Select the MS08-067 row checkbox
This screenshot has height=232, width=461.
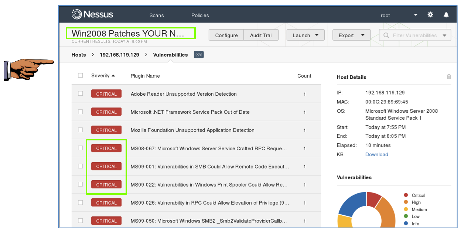click(x=81, y=148)
